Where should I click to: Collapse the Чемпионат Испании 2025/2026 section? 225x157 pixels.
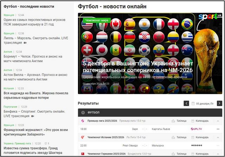pos(218,138)
